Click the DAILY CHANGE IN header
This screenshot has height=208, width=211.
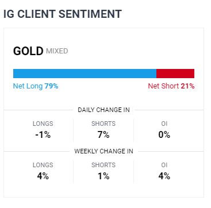click(103, 110)
